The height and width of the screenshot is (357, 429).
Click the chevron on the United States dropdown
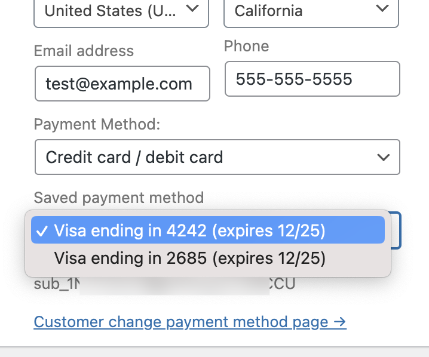pos(192,8)
